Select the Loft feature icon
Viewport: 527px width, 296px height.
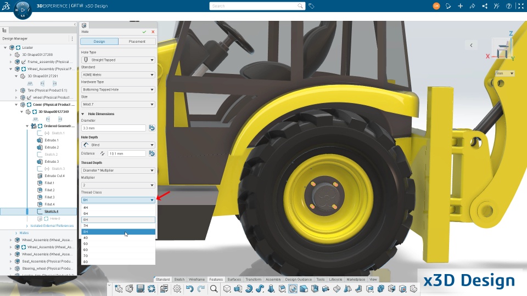[x=271, y=289]
